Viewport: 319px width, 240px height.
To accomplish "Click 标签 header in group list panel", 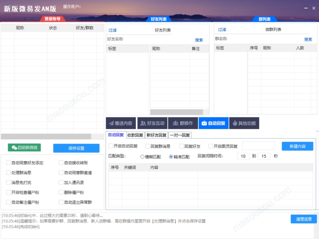I will tap(220, 48).
